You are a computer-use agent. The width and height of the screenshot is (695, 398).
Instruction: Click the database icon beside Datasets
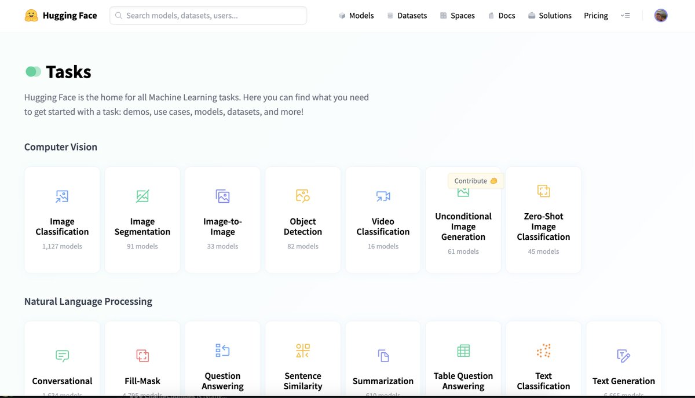[390, 16]
